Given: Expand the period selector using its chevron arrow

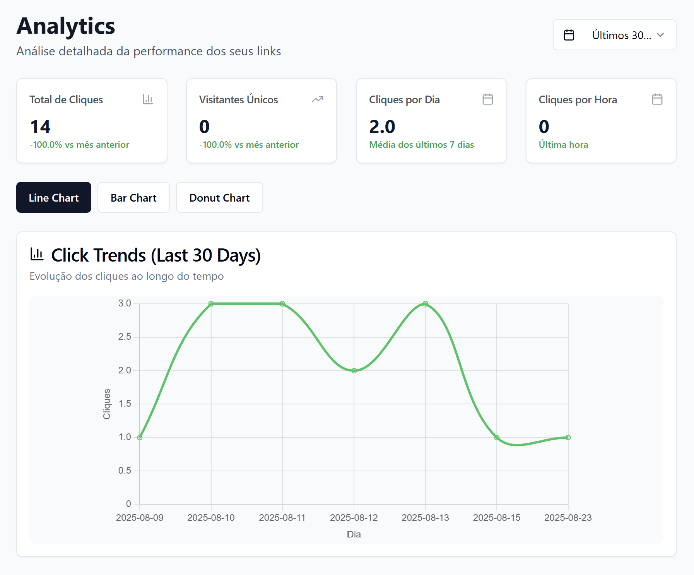Looking at the screenshot, I should click(x=660, y=35).
